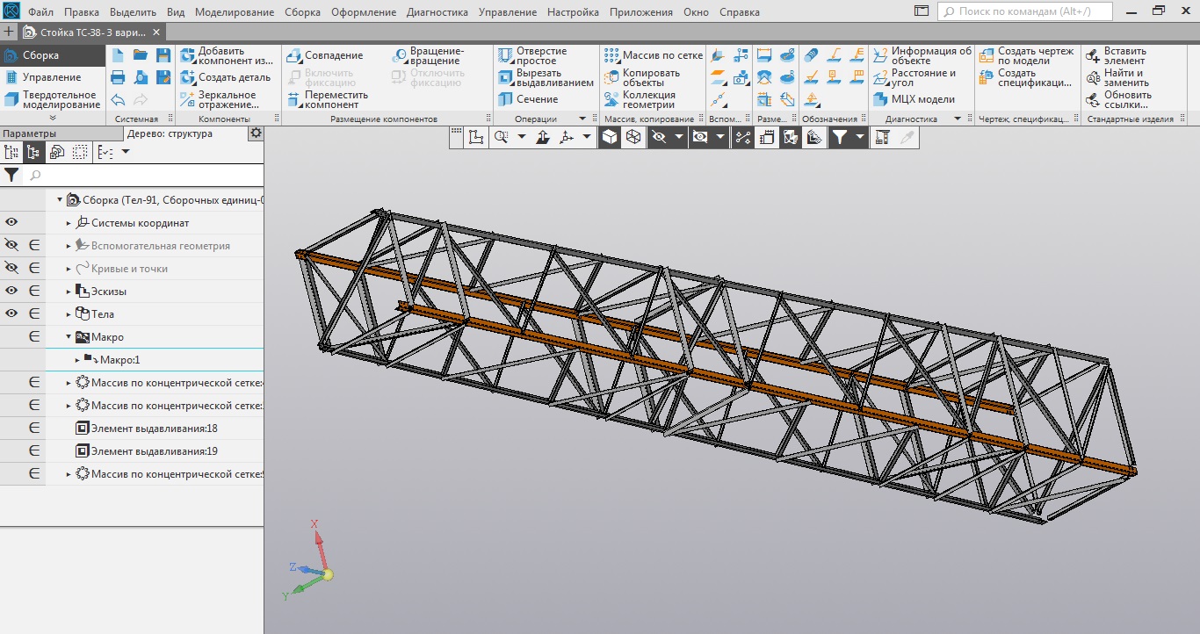Expand the Макро:1 node
This screenshot has width=1200, height=634.
[x=77, y=360]
